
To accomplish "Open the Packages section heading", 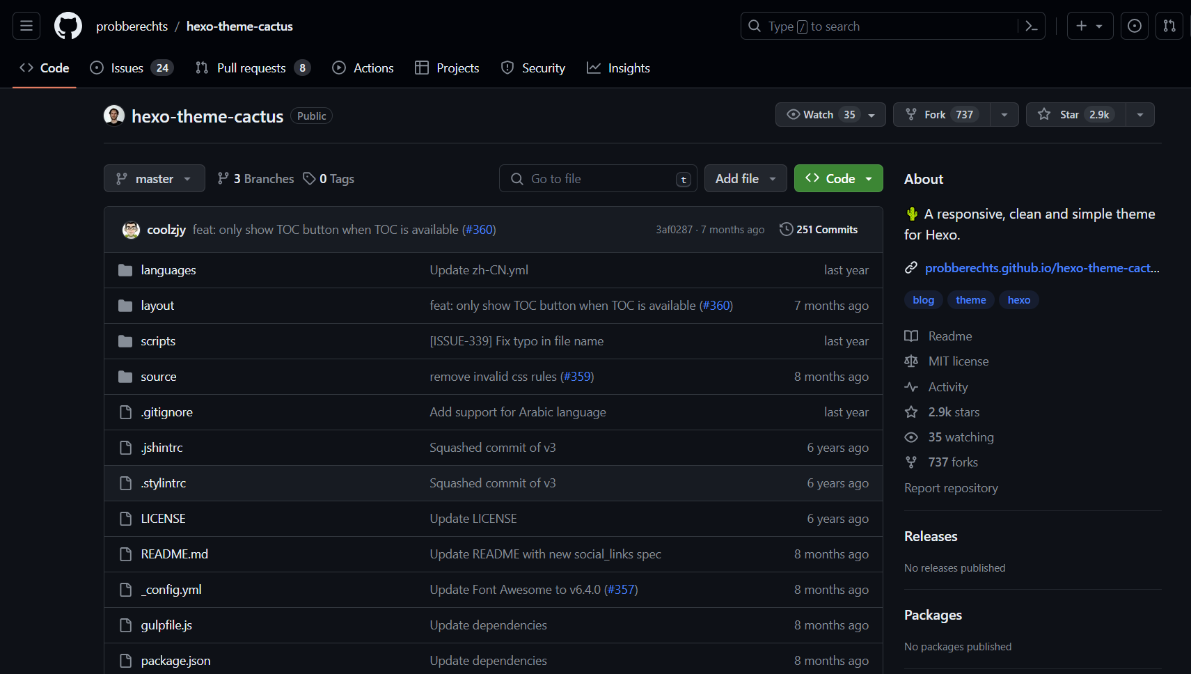I will [x=933, y=616].
